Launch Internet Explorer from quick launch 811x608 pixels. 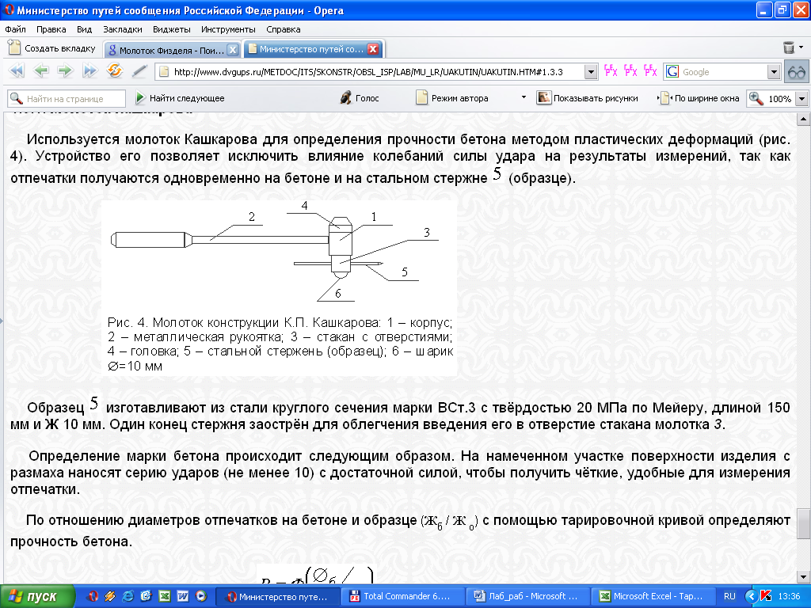pyautogui.click(x=128, y=596)
